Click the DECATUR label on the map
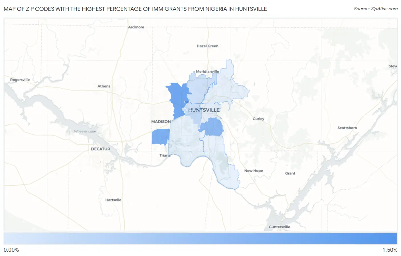 100,149
